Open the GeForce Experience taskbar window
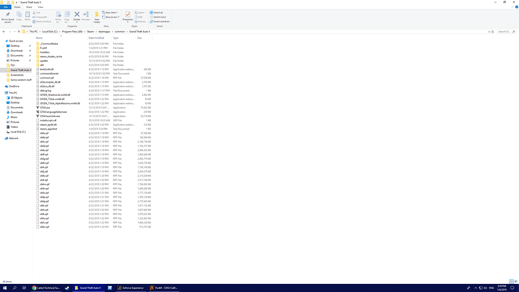The height and width of the screenshot is (292, 519). (x=130, y=288)
